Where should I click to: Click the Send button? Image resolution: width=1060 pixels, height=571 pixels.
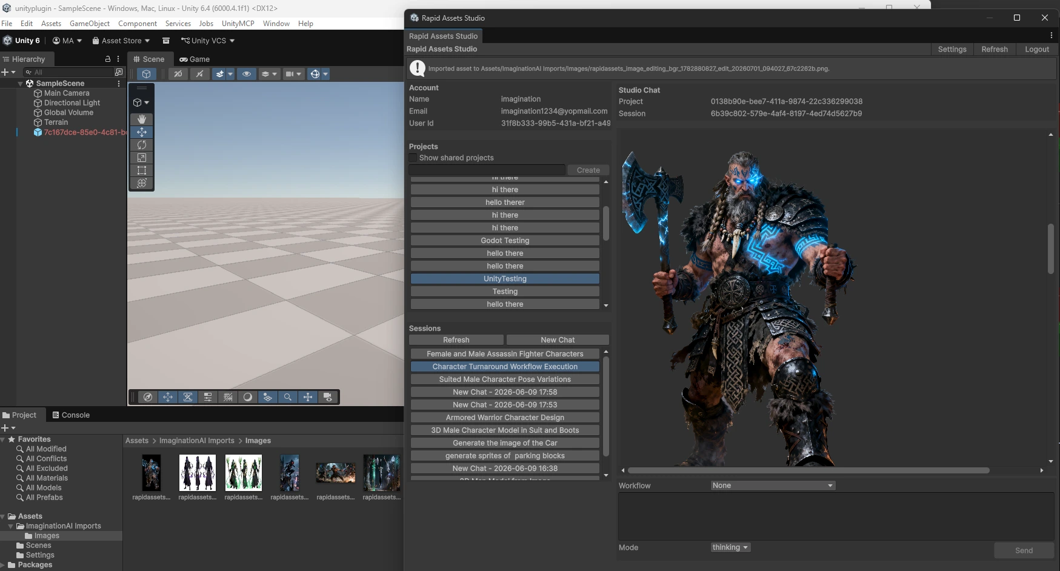(1024, 550)
